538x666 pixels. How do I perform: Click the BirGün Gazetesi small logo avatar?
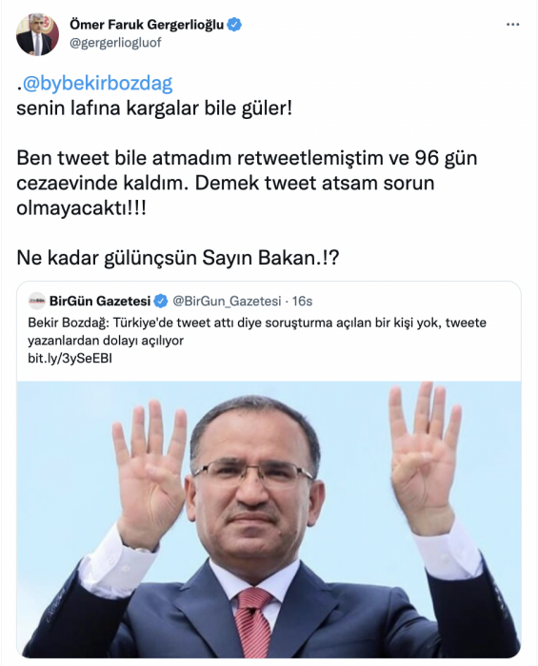[36, 302]
